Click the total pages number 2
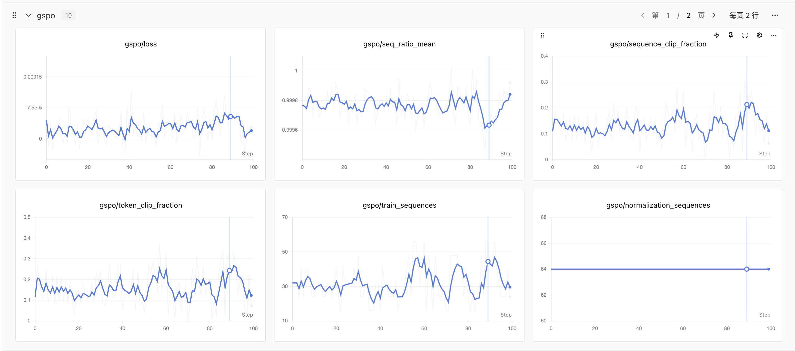The height and width of the screenshot is (351, 795). [x=688, y=15]
